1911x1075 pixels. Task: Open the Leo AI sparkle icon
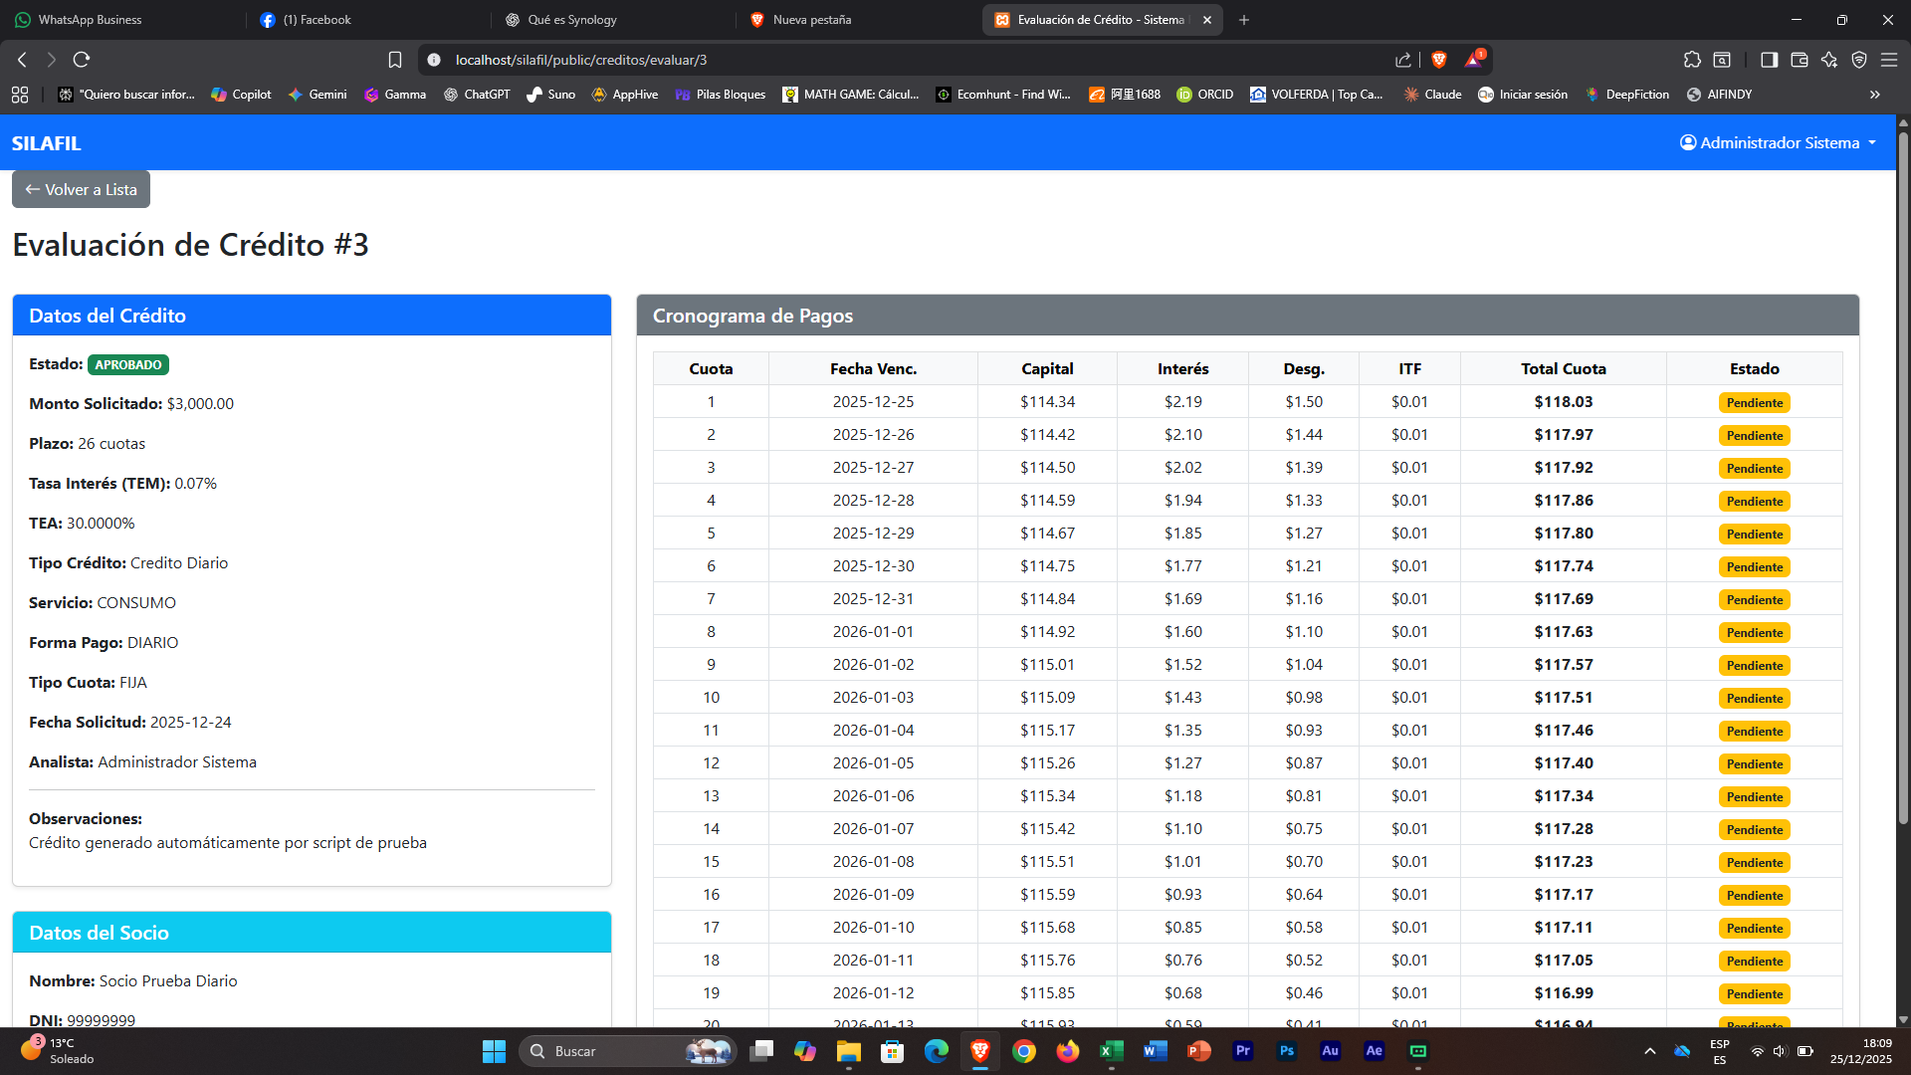(x=1828, y=60)
